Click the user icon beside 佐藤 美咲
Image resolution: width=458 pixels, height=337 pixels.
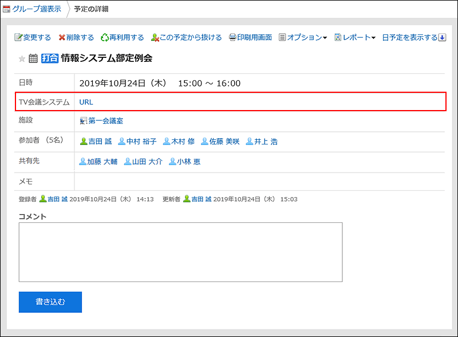[204, 142]
